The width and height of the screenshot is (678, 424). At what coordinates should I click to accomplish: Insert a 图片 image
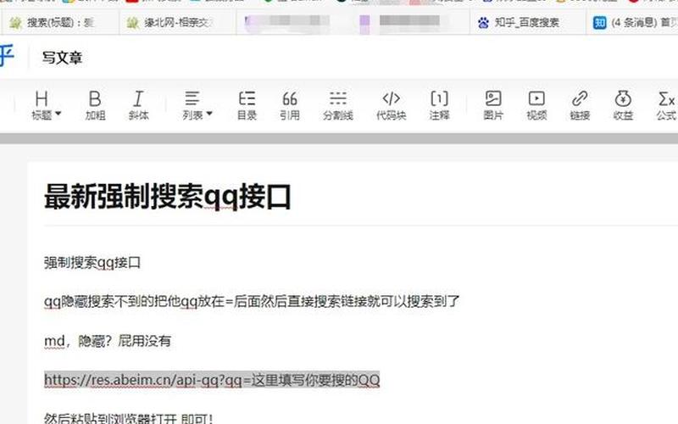493,105
